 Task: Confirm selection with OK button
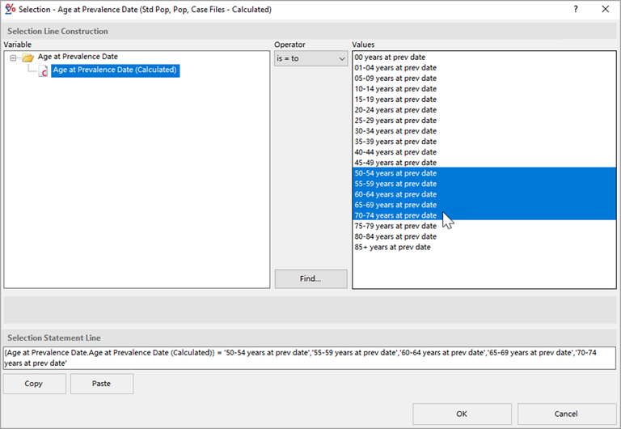pyautogui.click(x=461, y=414)
